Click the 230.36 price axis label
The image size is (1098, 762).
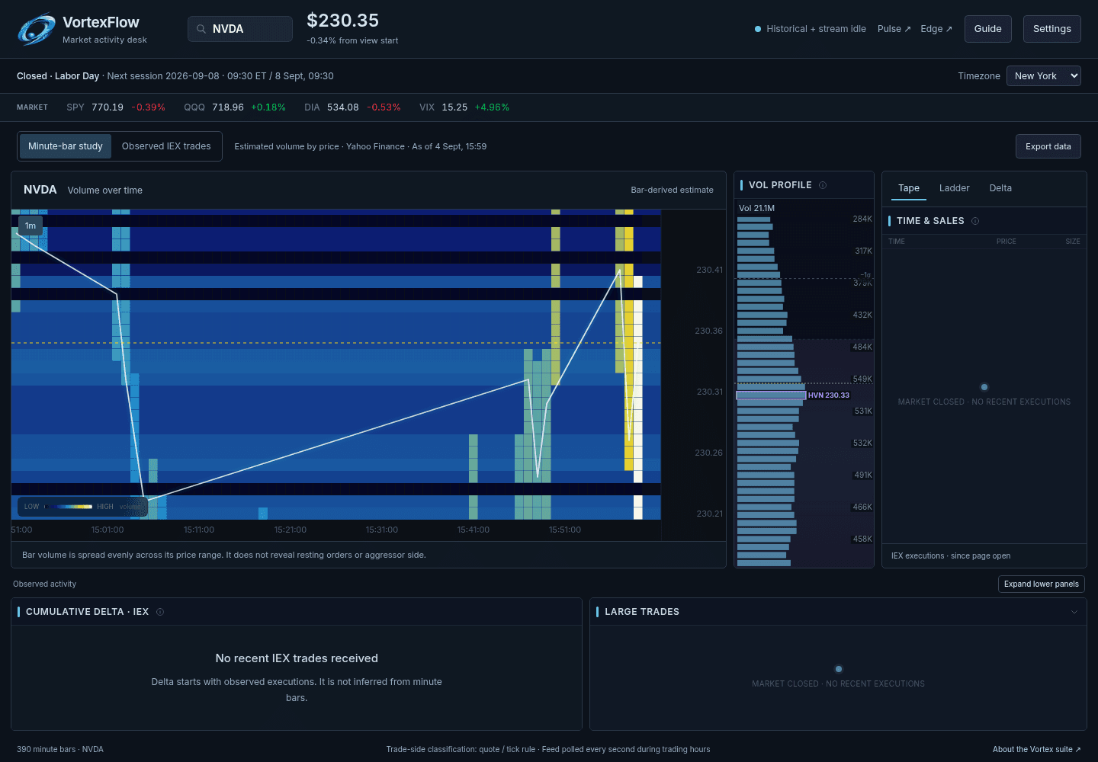709,331
